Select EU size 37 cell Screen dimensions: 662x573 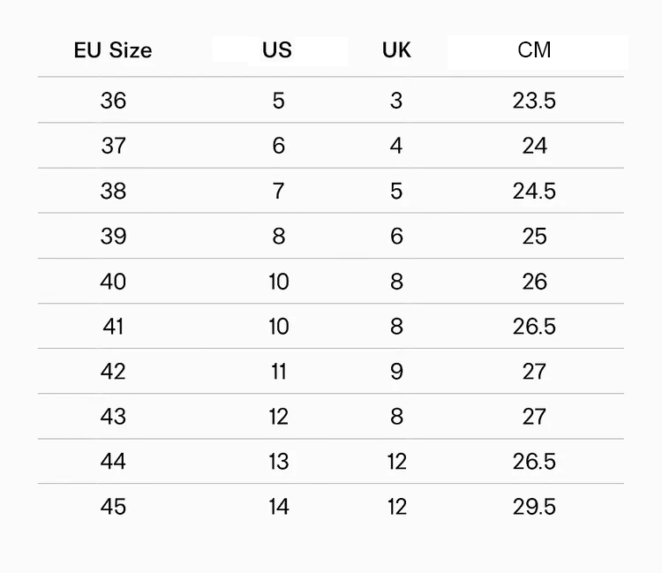(113, 146)
